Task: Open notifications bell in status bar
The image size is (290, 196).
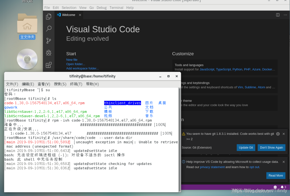Action: [283, 187]
